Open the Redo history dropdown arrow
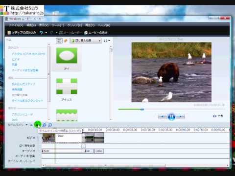The image size is (235, 176). pyautogui.click(x=56, y=33)
